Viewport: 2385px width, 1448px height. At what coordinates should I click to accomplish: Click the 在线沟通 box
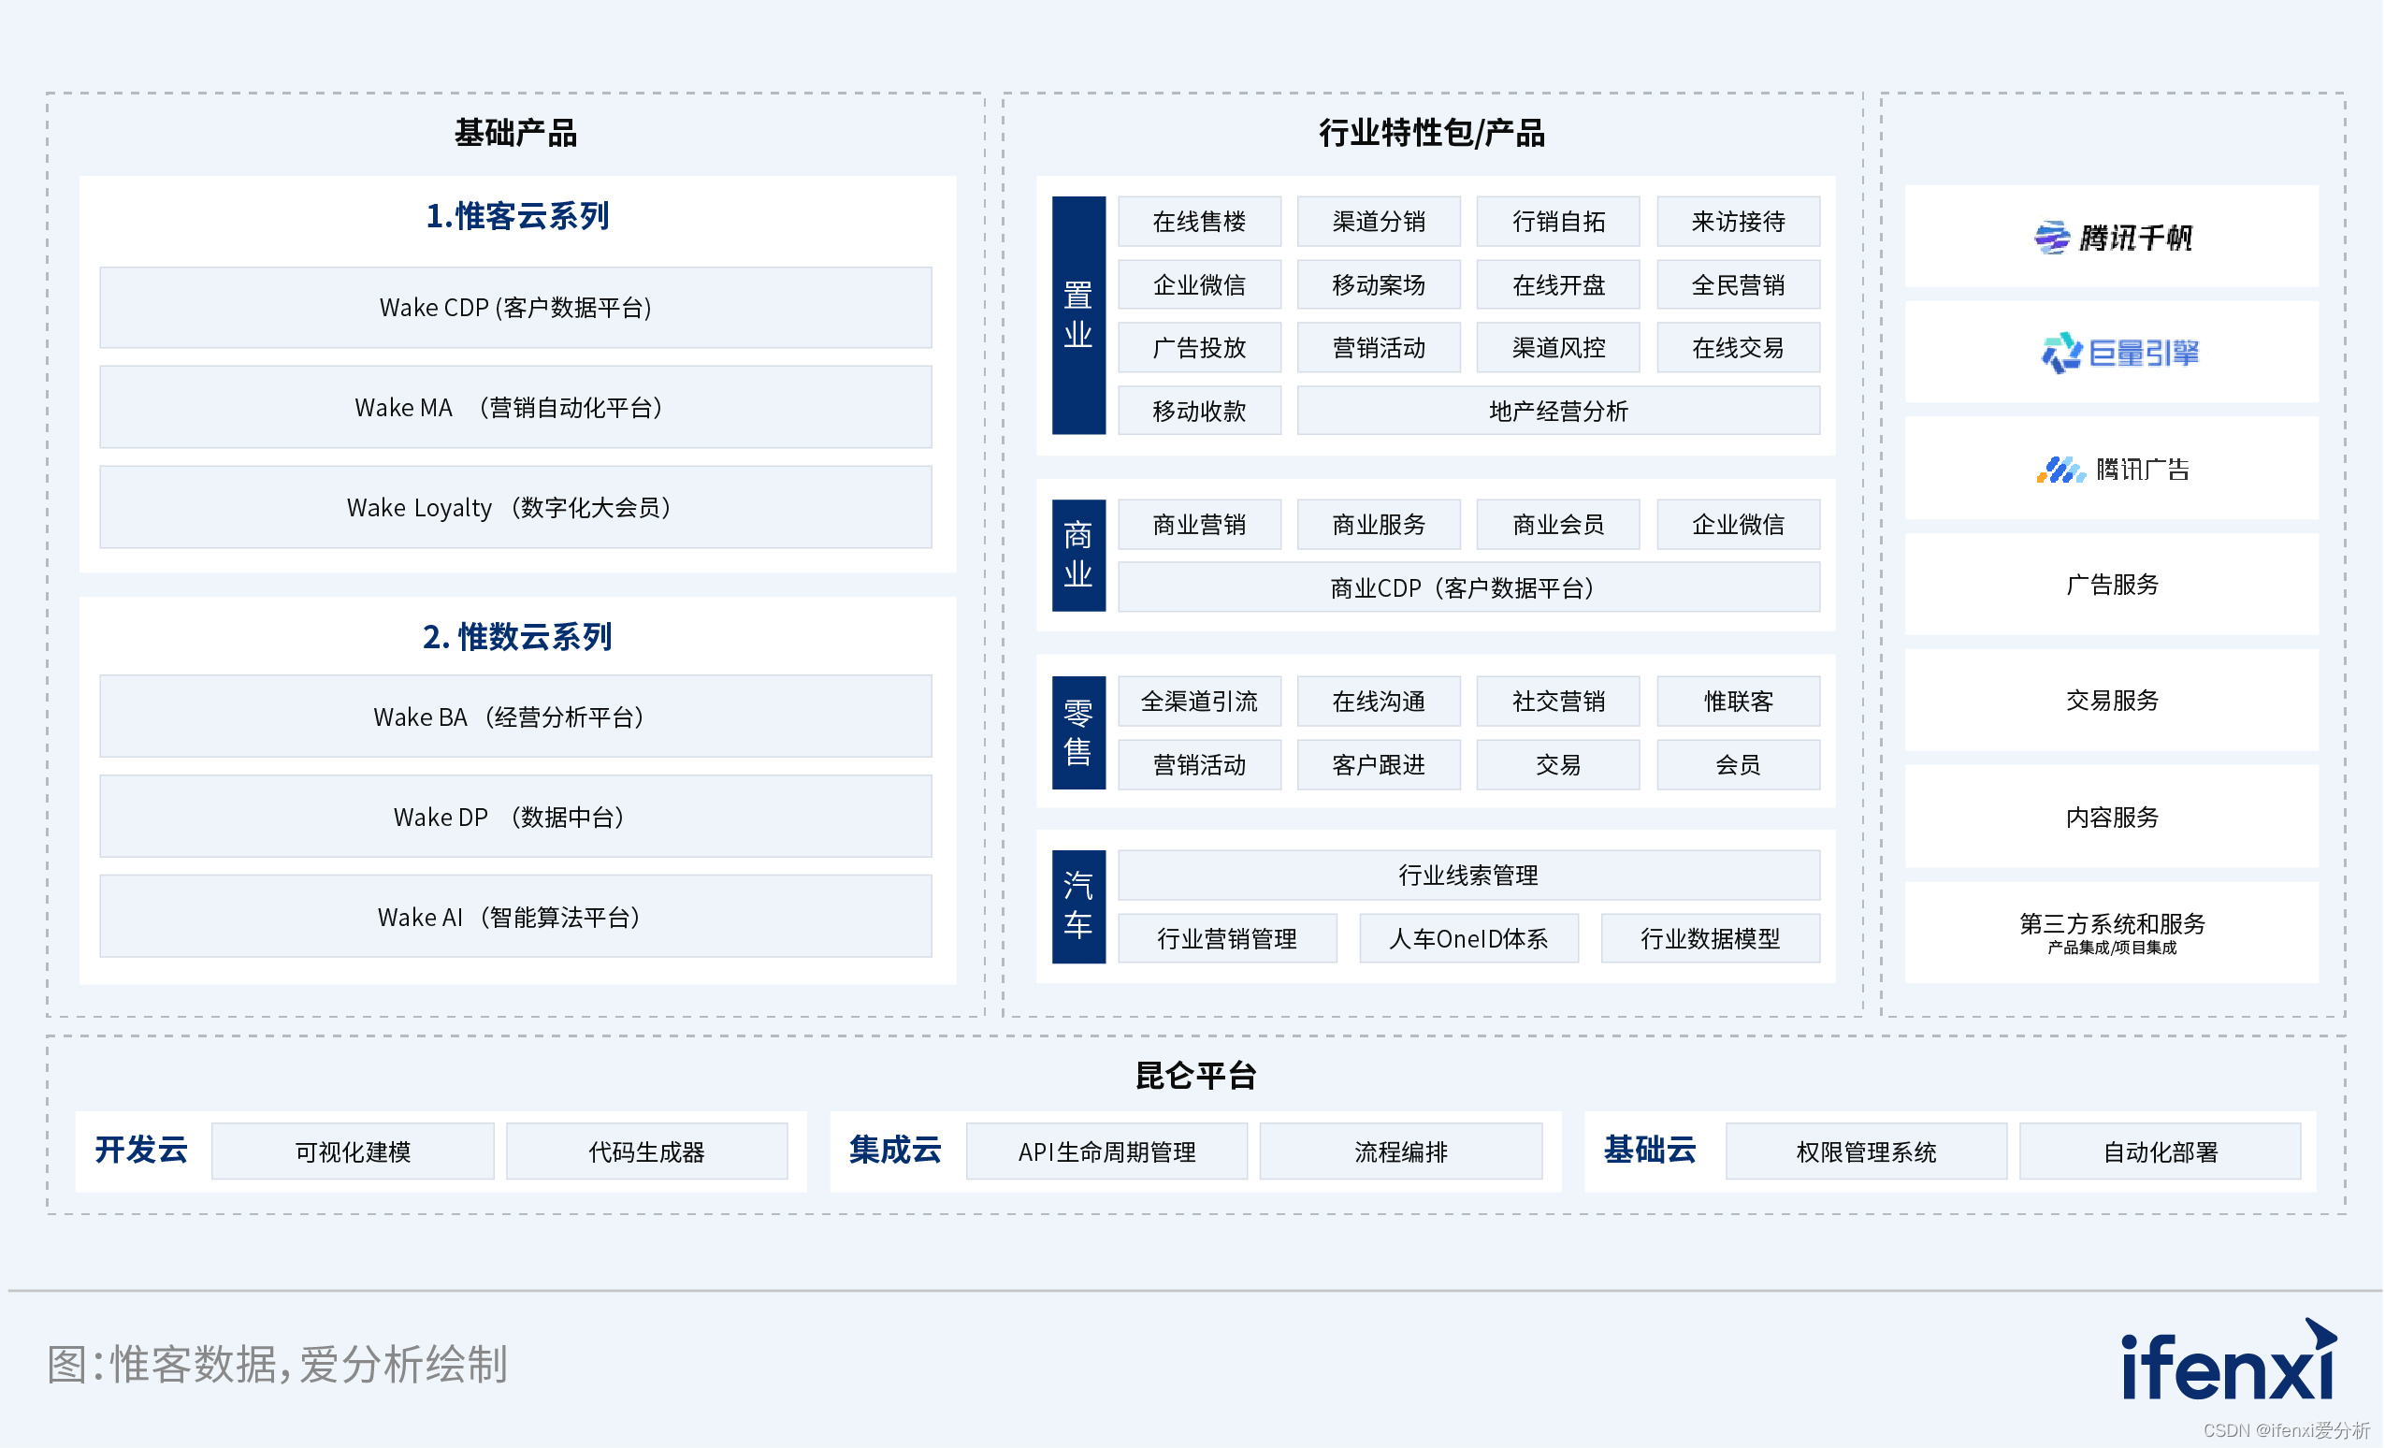[x=1380, y=701]
